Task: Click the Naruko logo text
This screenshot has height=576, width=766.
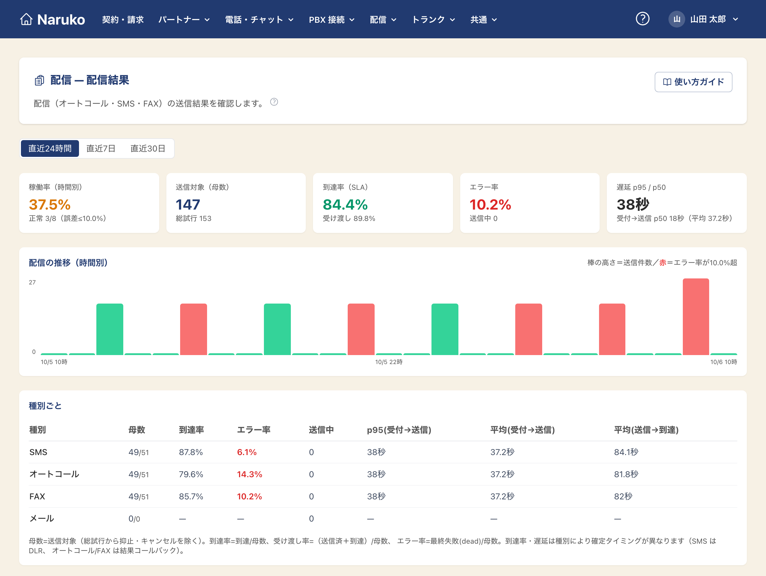Action: pos(61,19)
